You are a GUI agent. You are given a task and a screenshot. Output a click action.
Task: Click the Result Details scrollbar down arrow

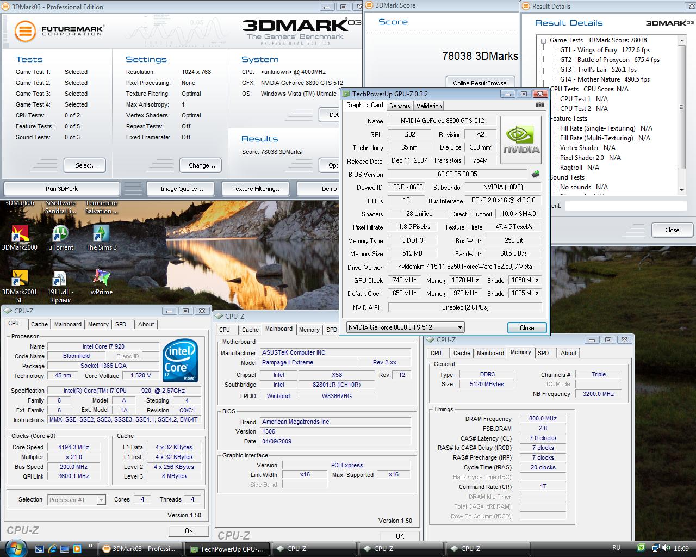click(682, 190)
